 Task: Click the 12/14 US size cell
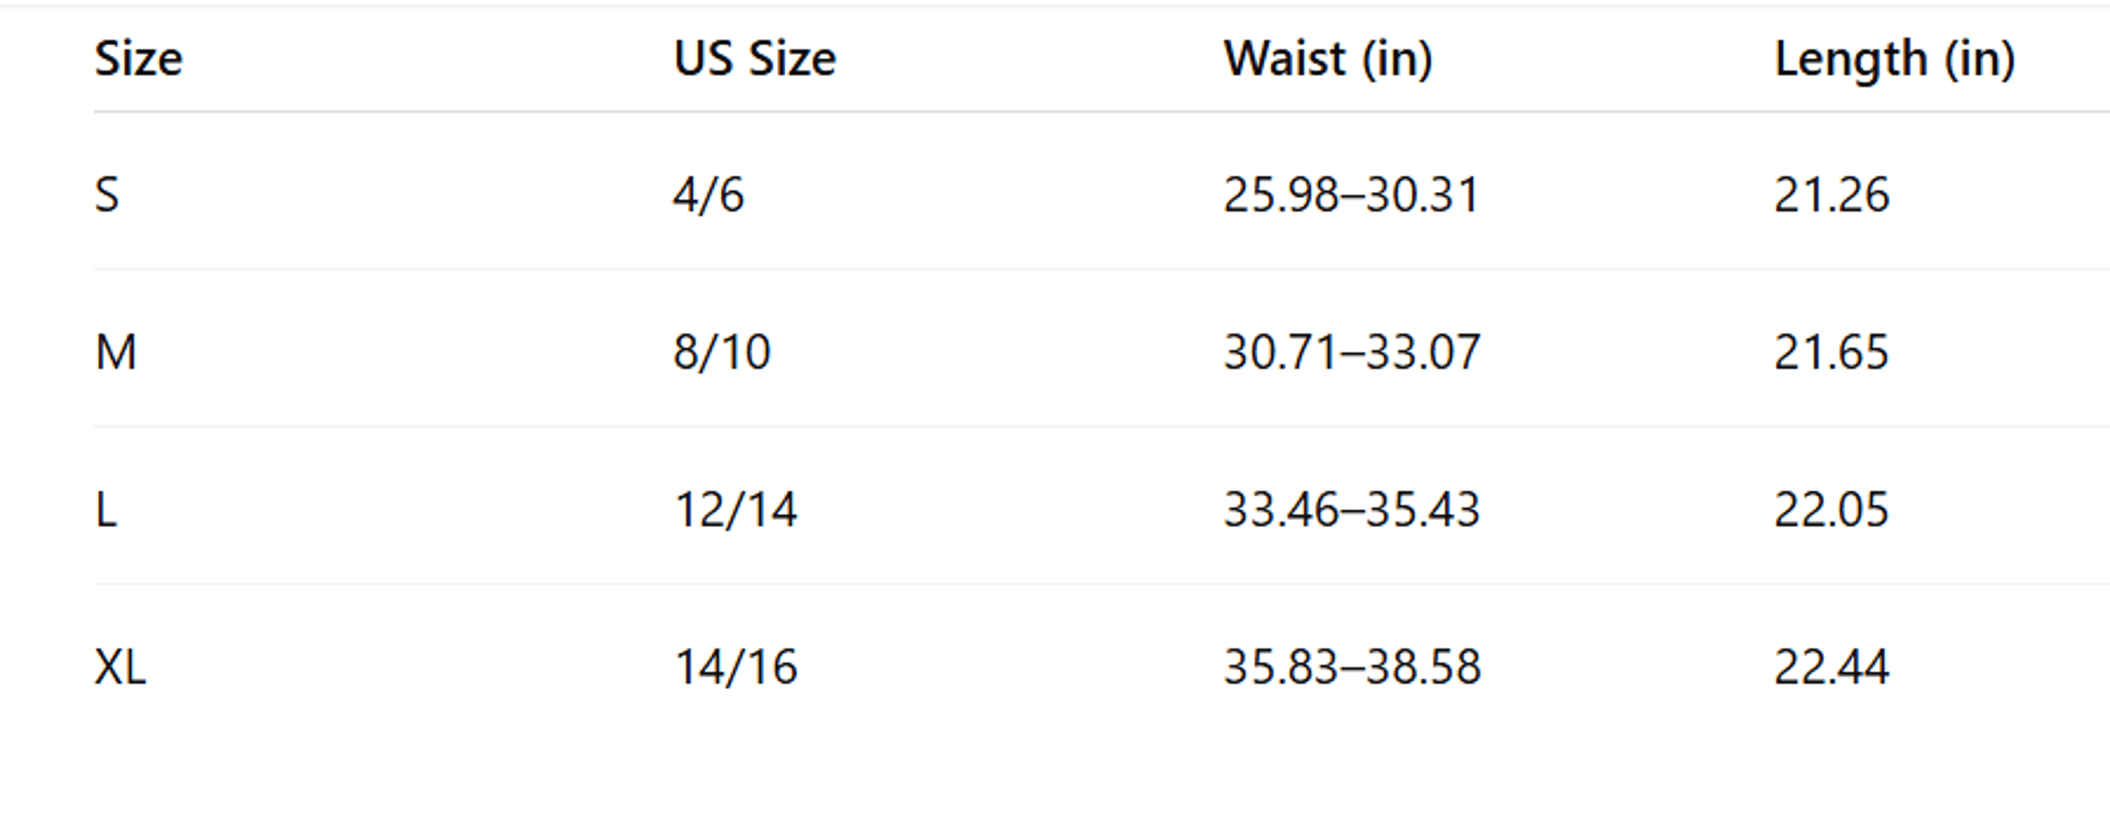coord(736,509)
